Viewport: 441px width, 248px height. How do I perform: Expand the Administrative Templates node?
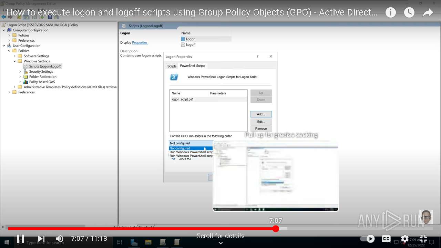pyautogui.click(x=15, y=87)
